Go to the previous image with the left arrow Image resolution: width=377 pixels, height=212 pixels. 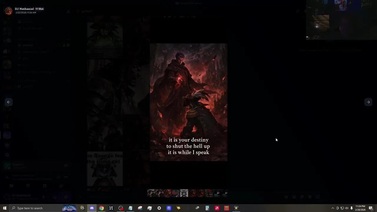(x=9, y=102)
